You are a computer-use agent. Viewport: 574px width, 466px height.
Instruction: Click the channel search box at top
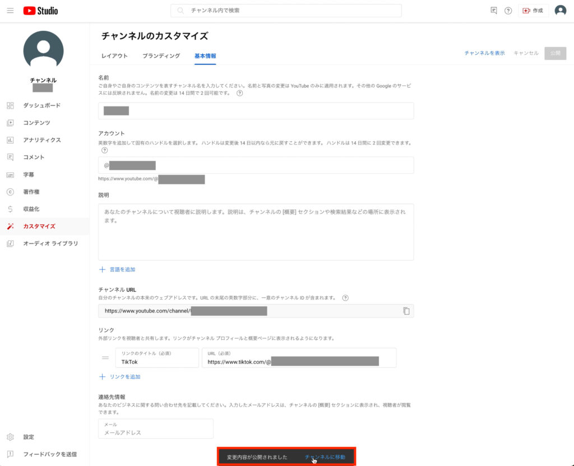click(286, 11)
